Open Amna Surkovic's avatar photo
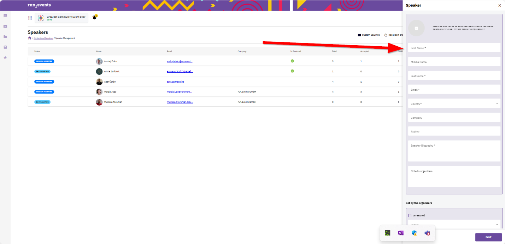The image size is (505, 244). pos(99,71)
